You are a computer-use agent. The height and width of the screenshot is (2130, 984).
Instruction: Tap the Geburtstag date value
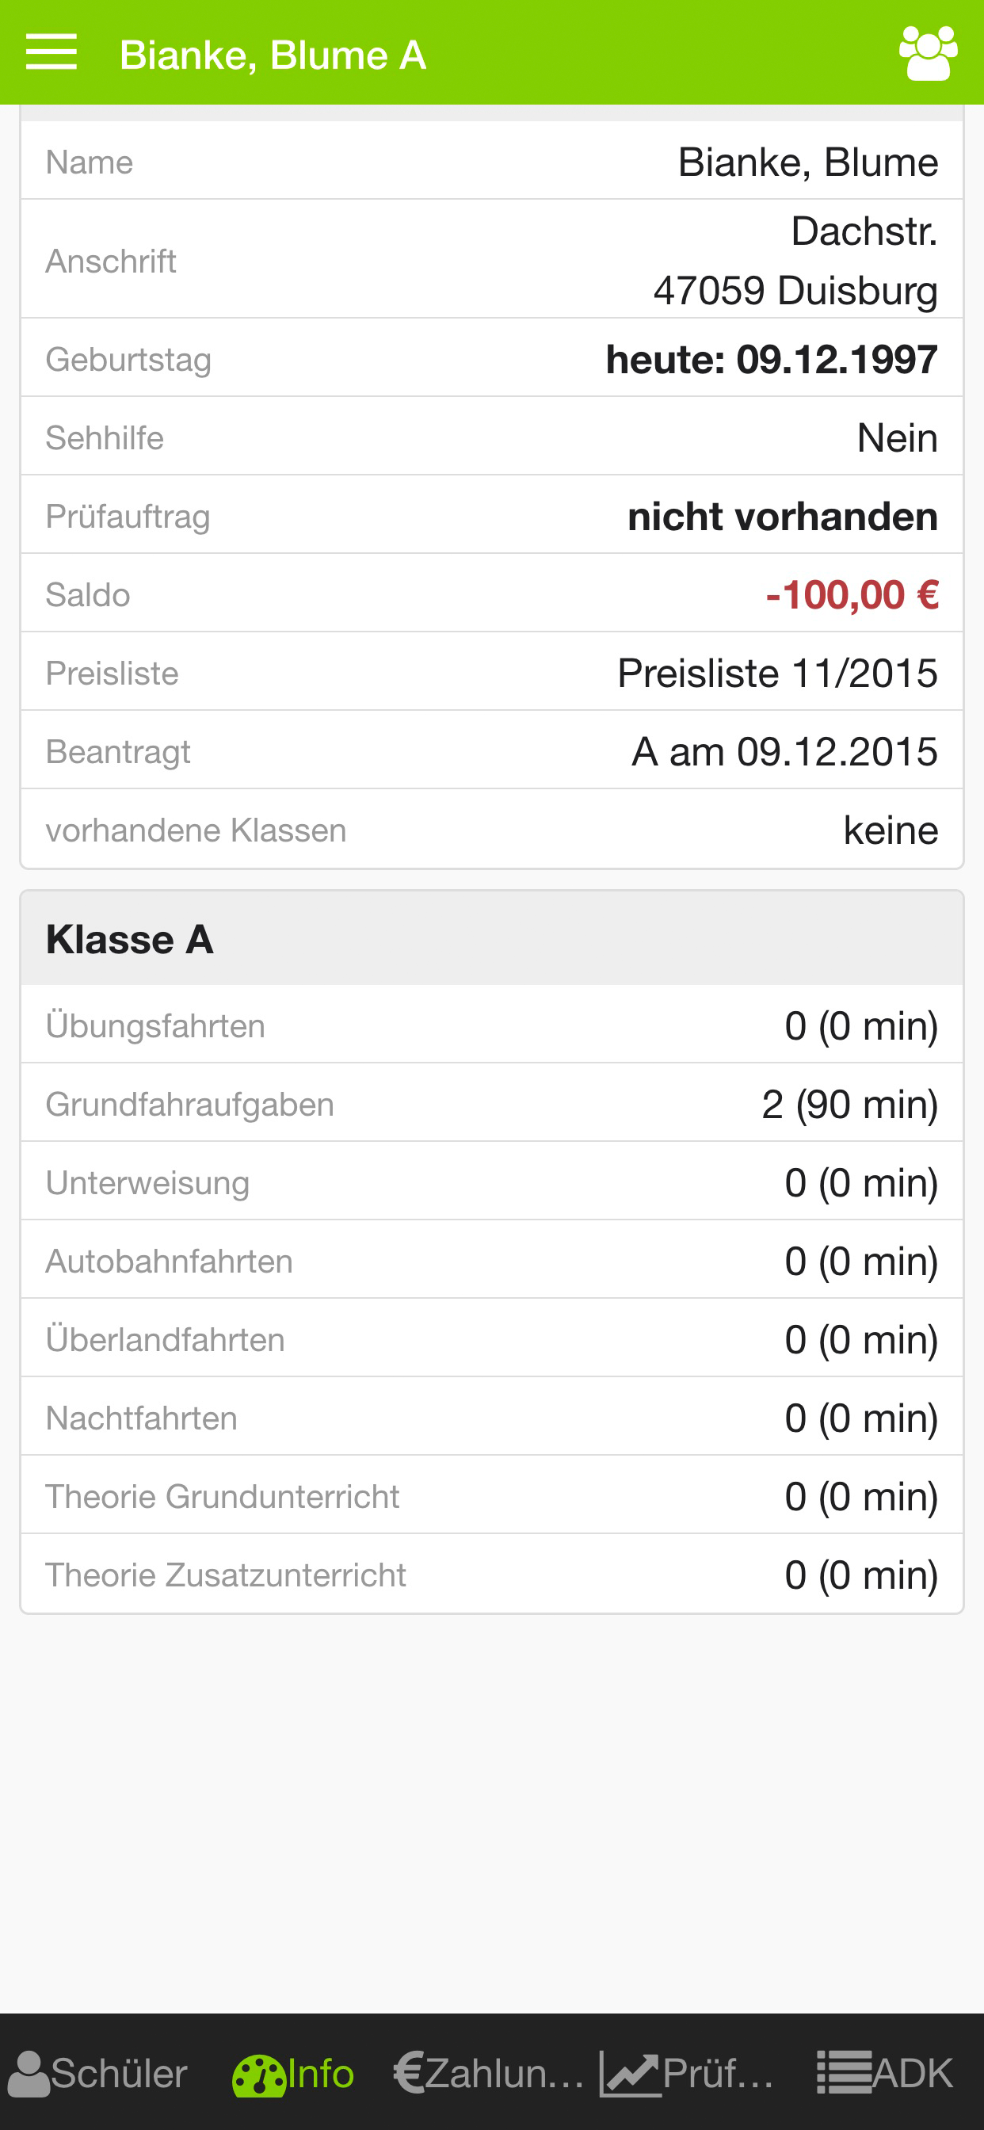[x=772, y=359]
